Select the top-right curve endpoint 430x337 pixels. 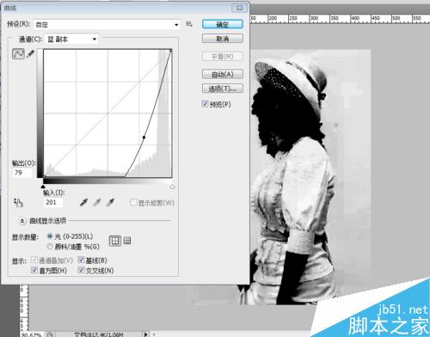[171, 51]
